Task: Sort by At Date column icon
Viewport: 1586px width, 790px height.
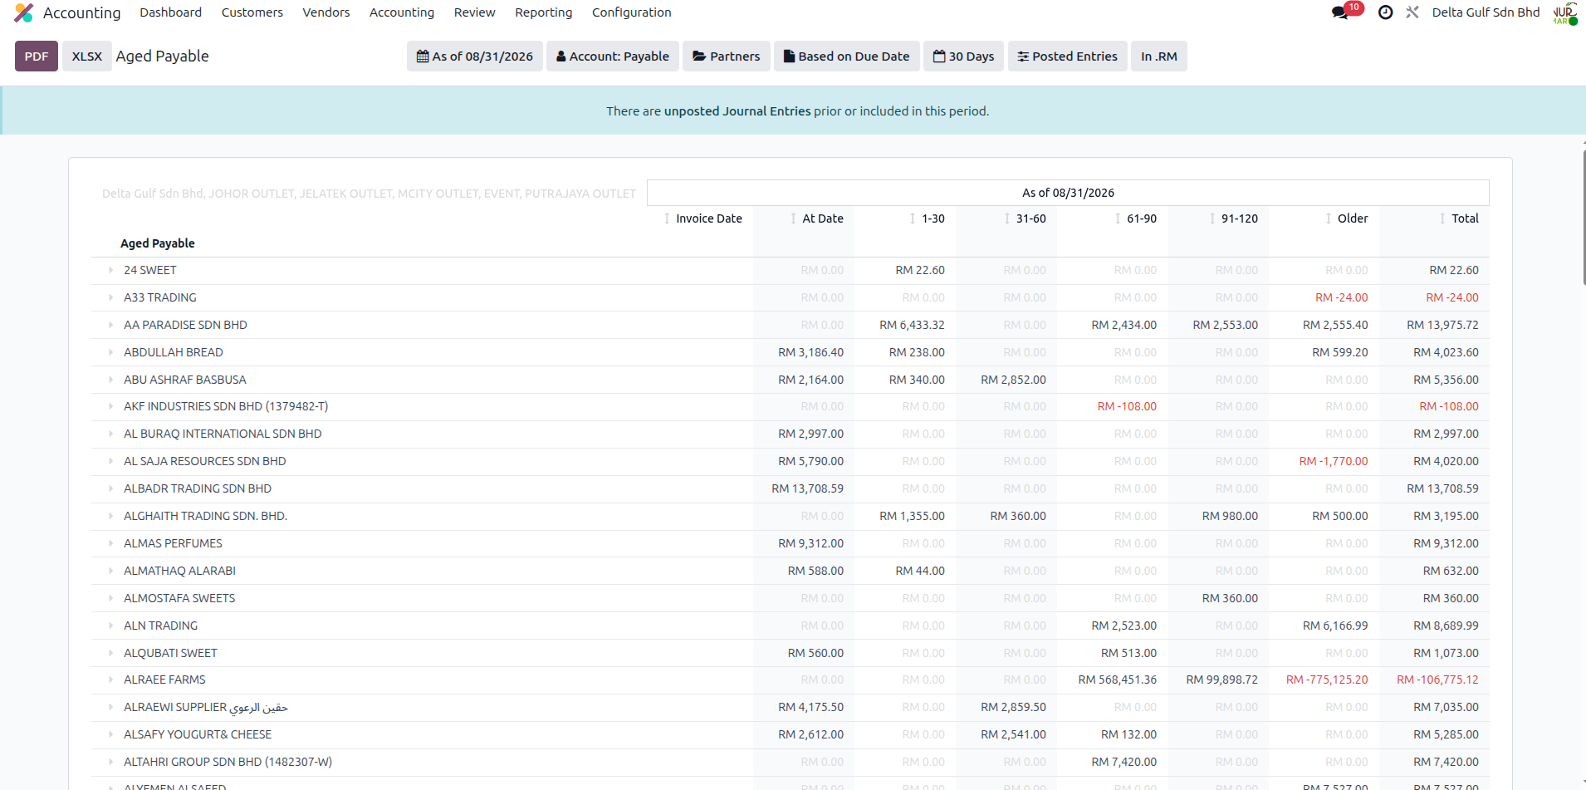Action: (793, 218)
